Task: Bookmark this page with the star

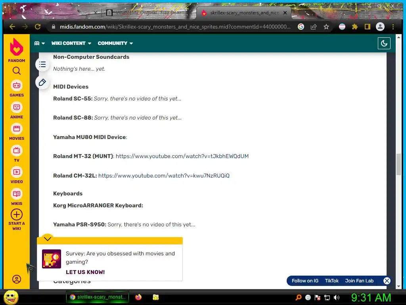Action: pos(326,27)
